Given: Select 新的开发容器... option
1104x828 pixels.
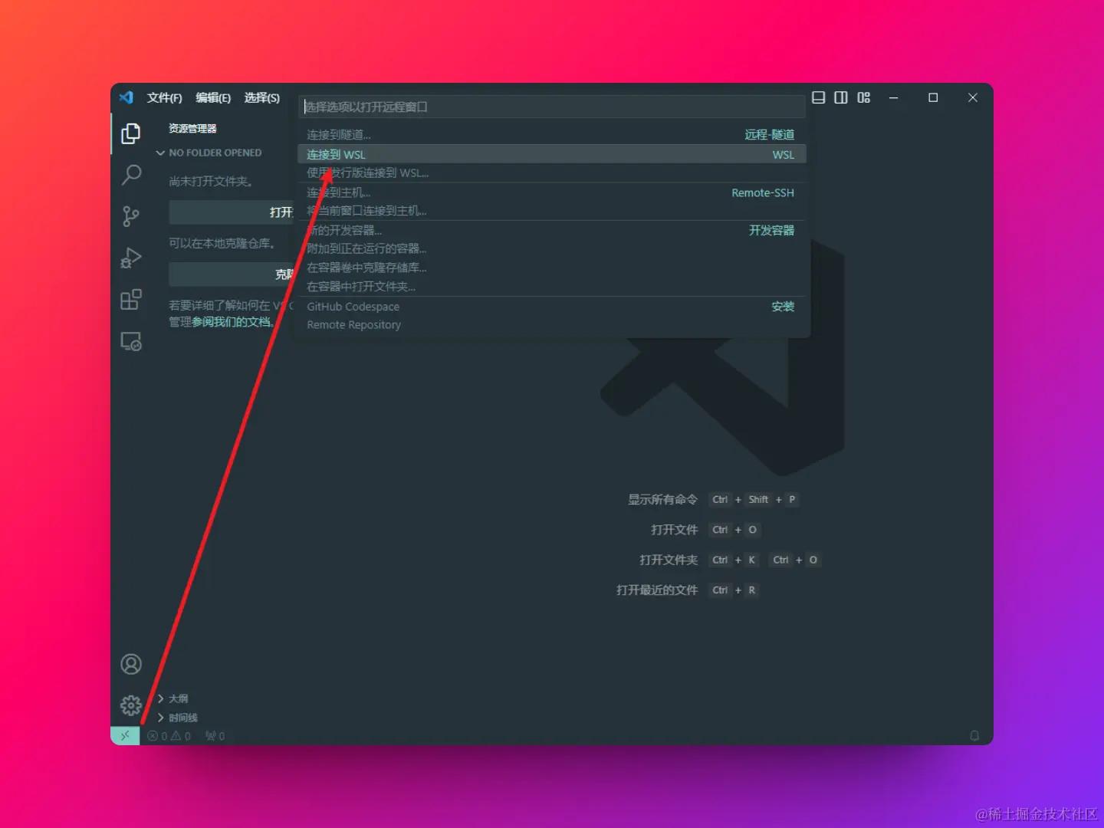Looking at the screenshot, I should click(551, 230).
